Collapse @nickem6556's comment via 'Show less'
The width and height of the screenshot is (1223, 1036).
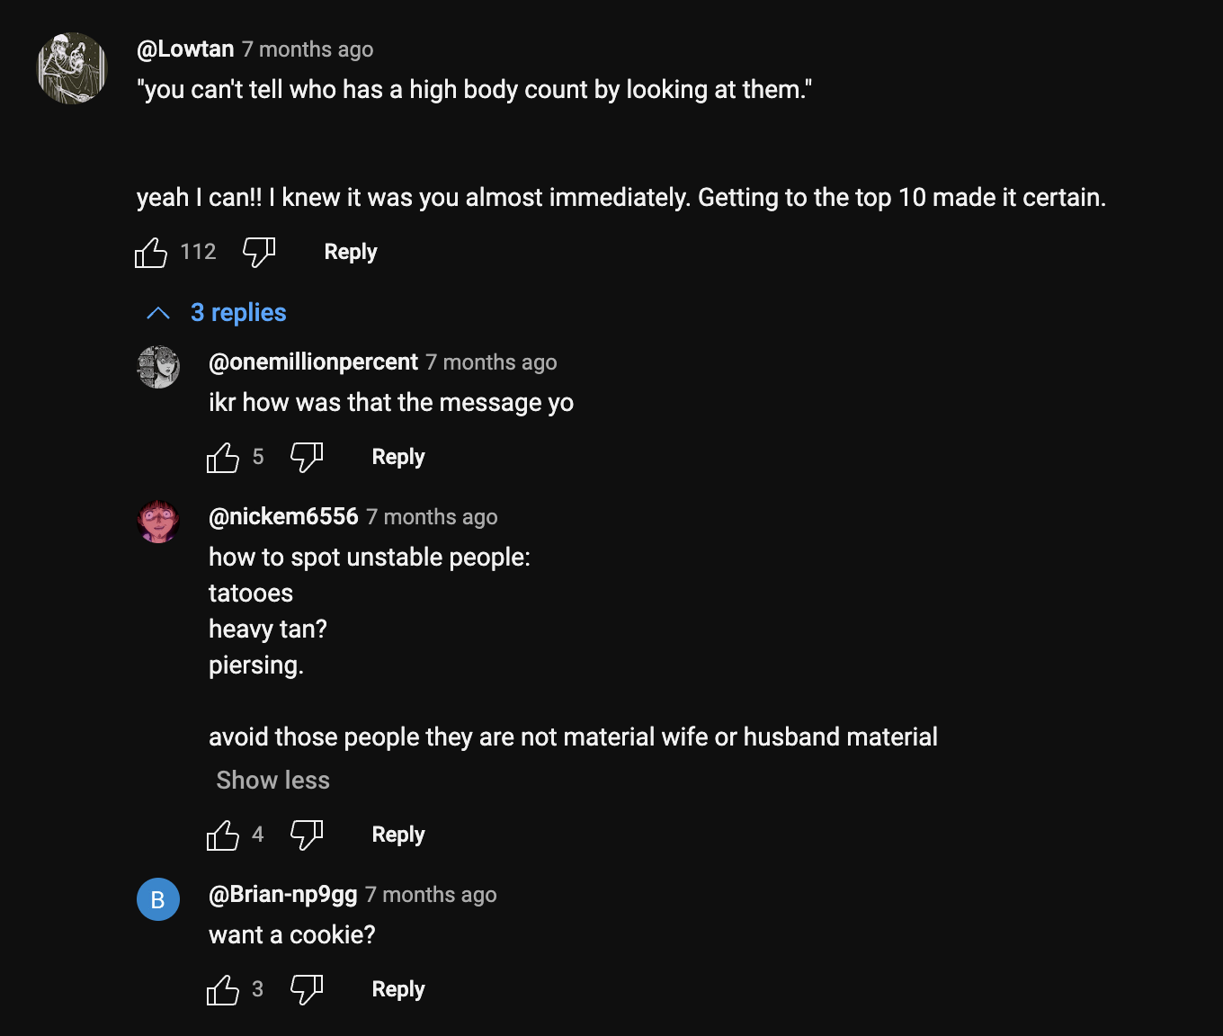coord(272,780)
